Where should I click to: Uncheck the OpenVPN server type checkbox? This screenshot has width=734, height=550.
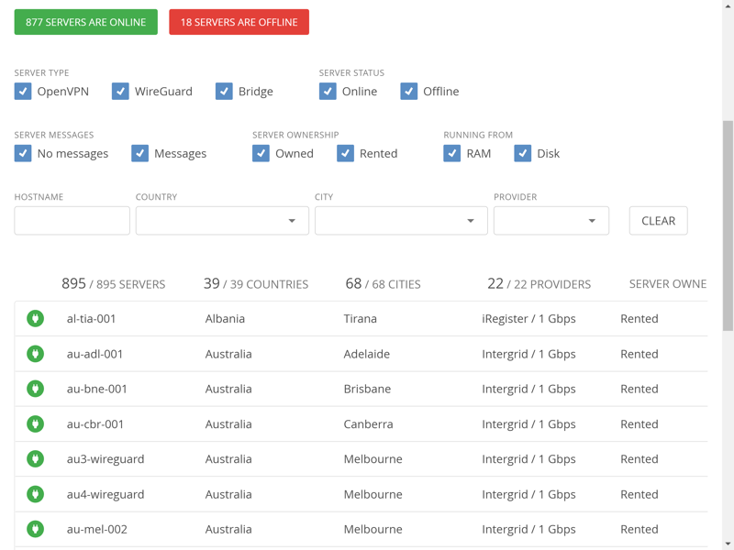pos(23,91)
